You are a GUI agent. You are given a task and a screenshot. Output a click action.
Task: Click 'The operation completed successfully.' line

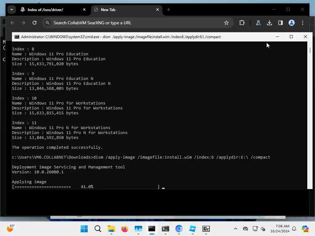(x=57, y=147)
